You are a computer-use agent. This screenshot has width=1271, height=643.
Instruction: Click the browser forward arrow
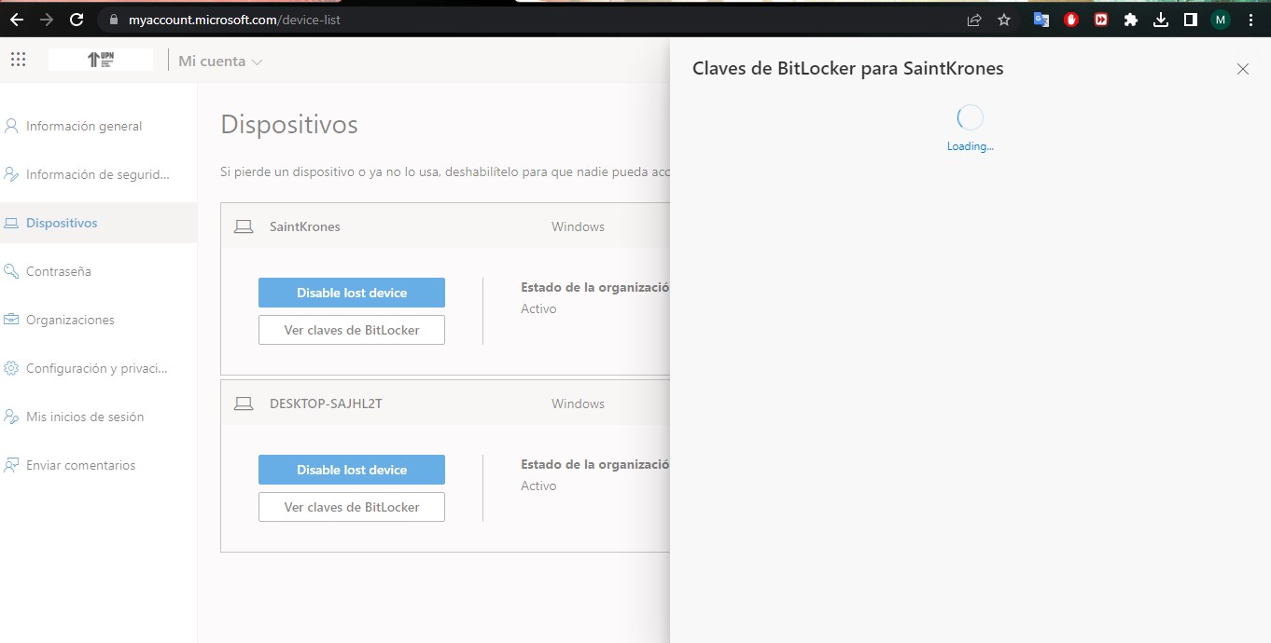47,19
